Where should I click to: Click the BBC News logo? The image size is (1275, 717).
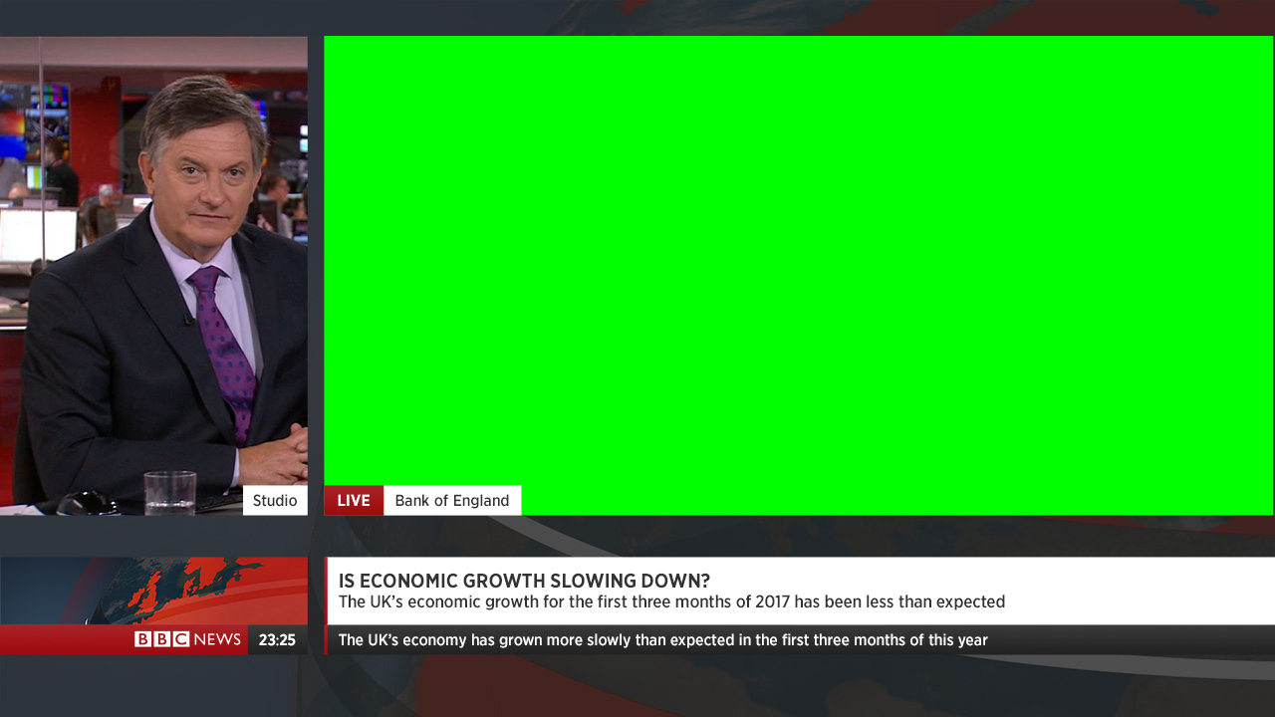click(188, 639)
